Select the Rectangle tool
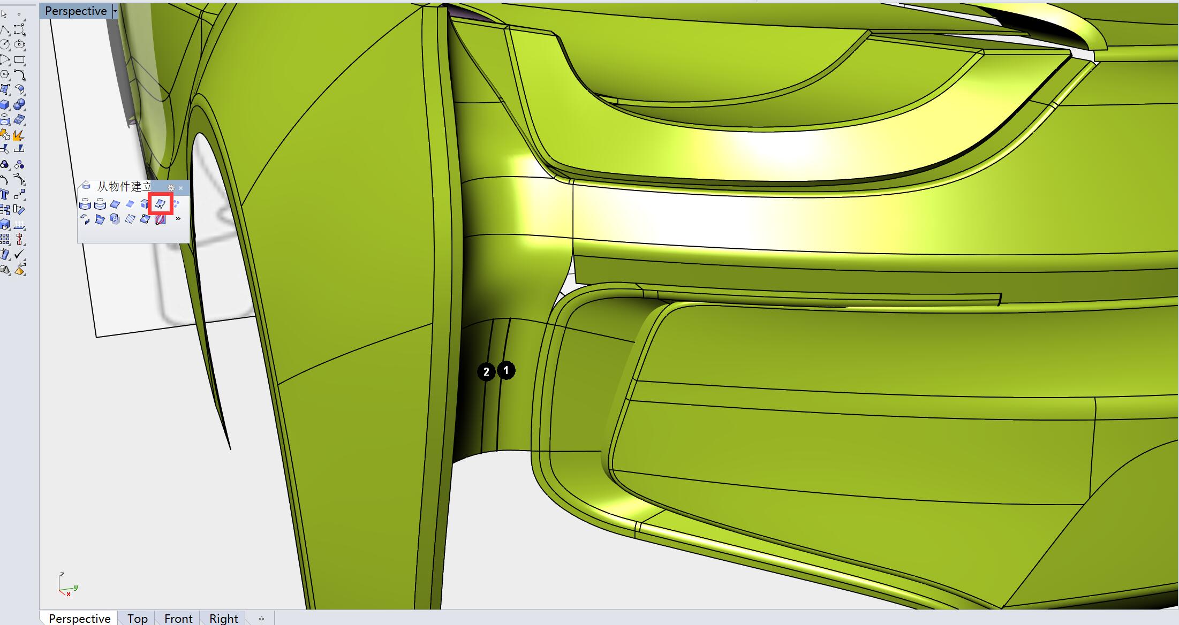Viewport: 1179px width, 625px height. coord(19,59)
